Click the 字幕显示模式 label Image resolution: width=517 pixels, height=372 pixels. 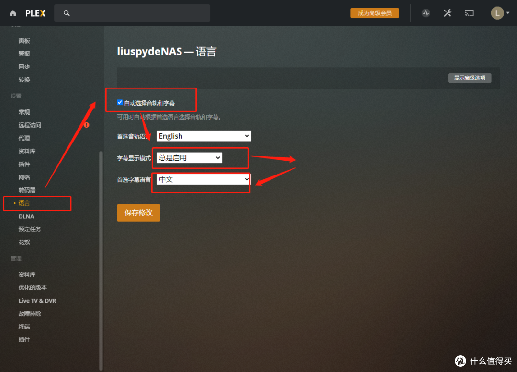click(134, 158)
